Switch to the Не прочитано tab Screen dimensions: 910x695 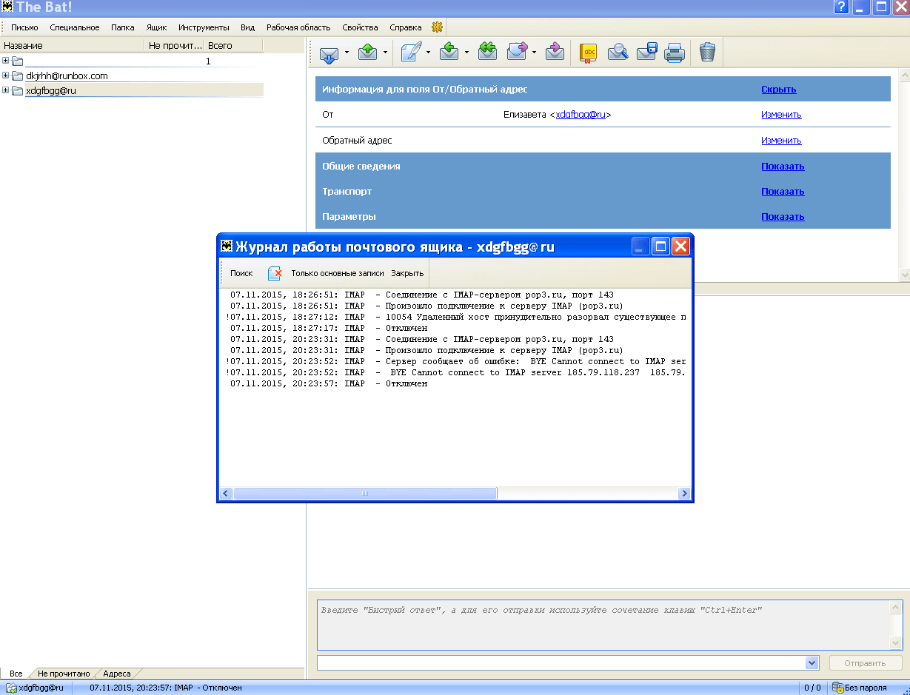coord(64,674)
